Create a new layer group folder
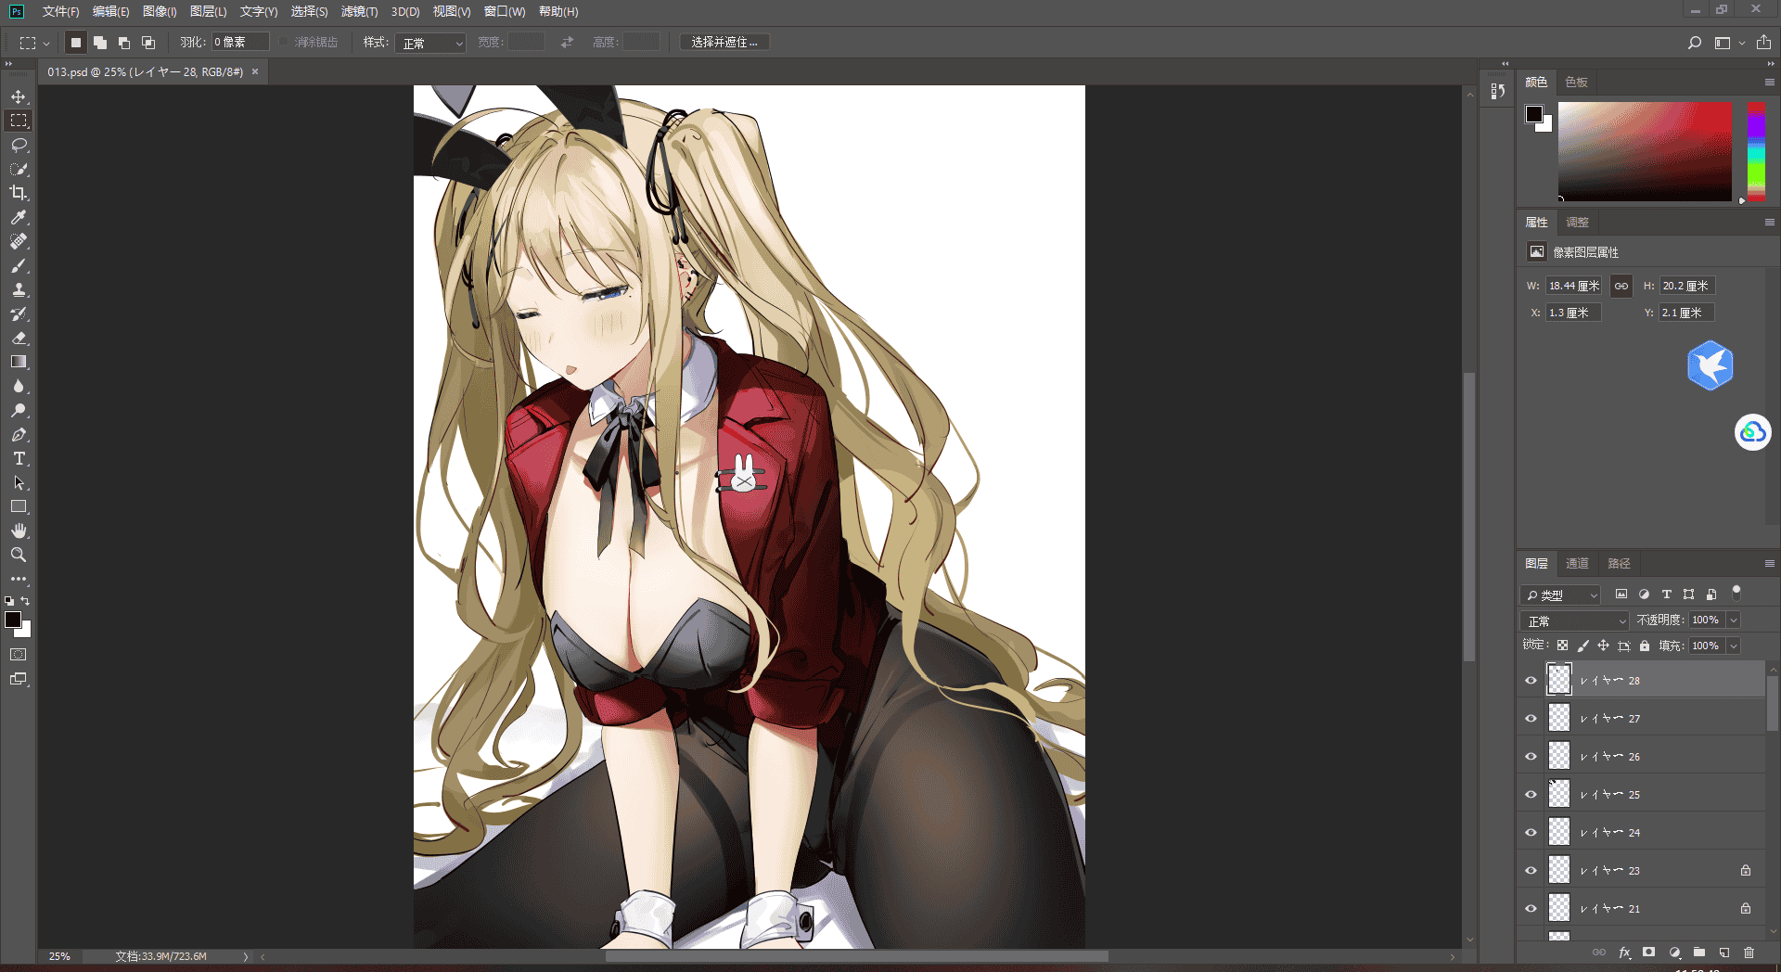The image size is (1781, 972). (1698, 953)
